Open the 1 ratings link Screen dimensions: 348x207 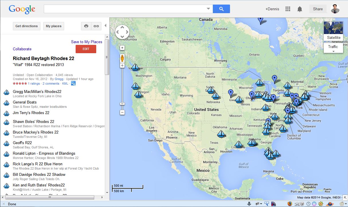tap(34, 83)
